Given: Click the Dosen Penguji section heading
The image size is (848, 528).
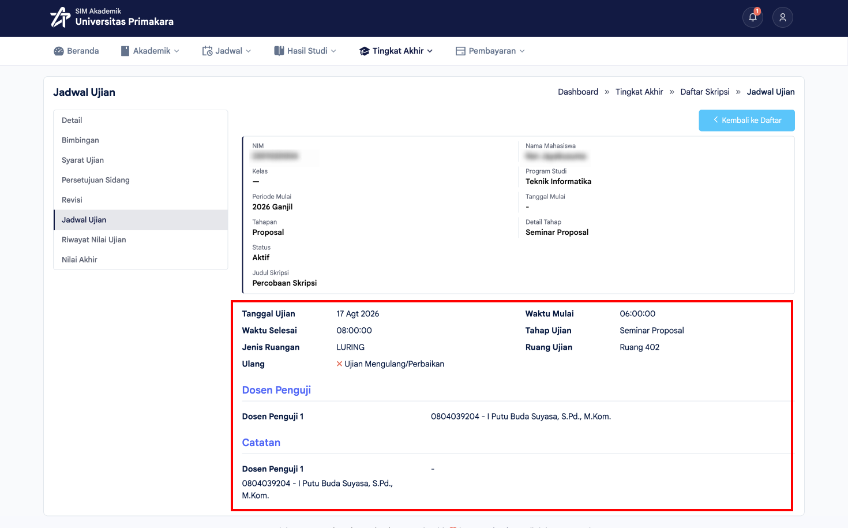Looking at the screenshot, I should point(276,390).
